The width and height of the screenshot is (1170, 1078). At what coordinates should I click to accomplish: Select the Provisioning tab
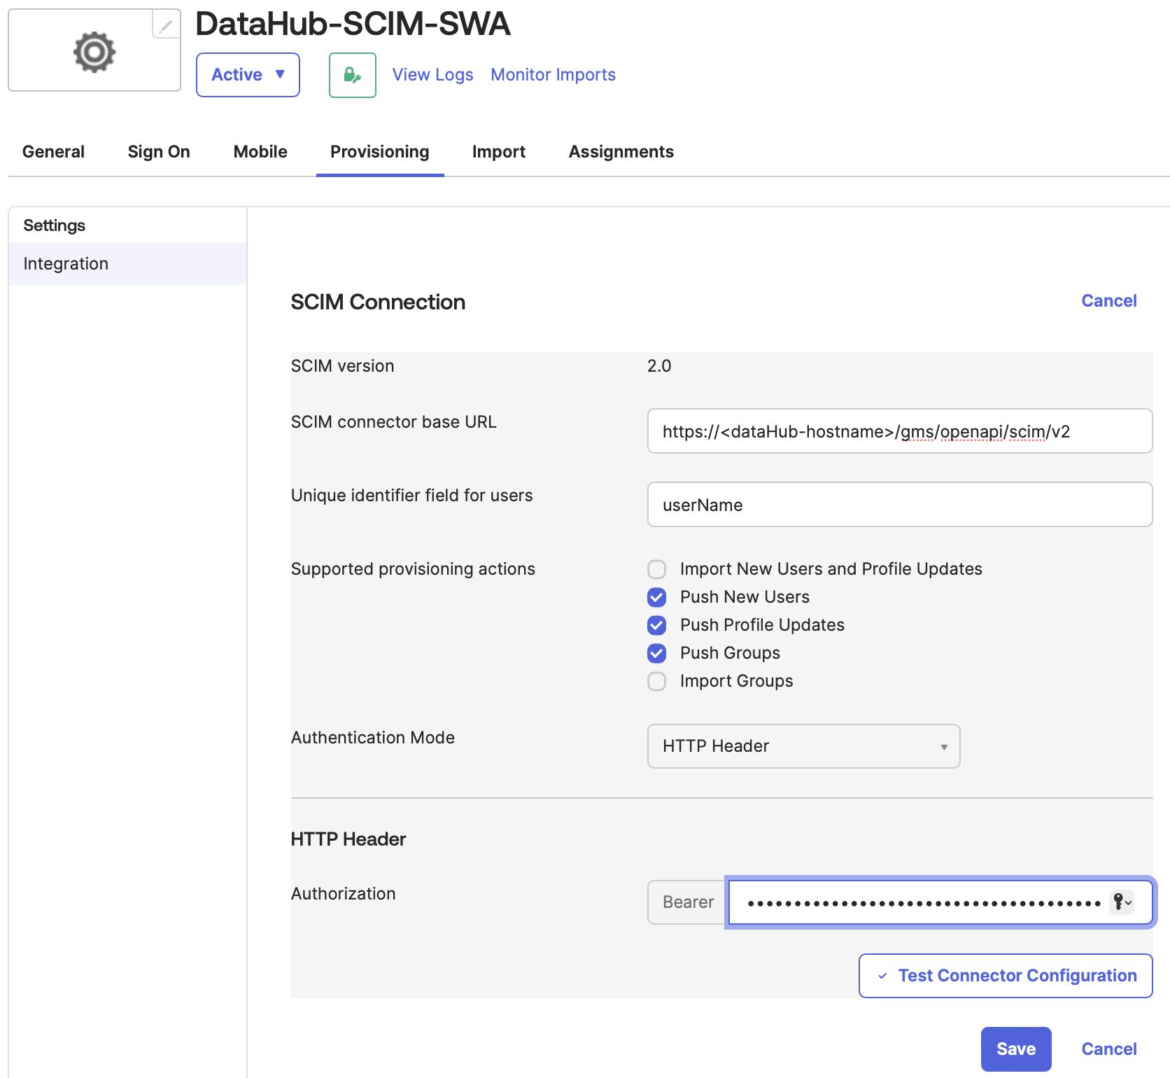tap(380, 152)
